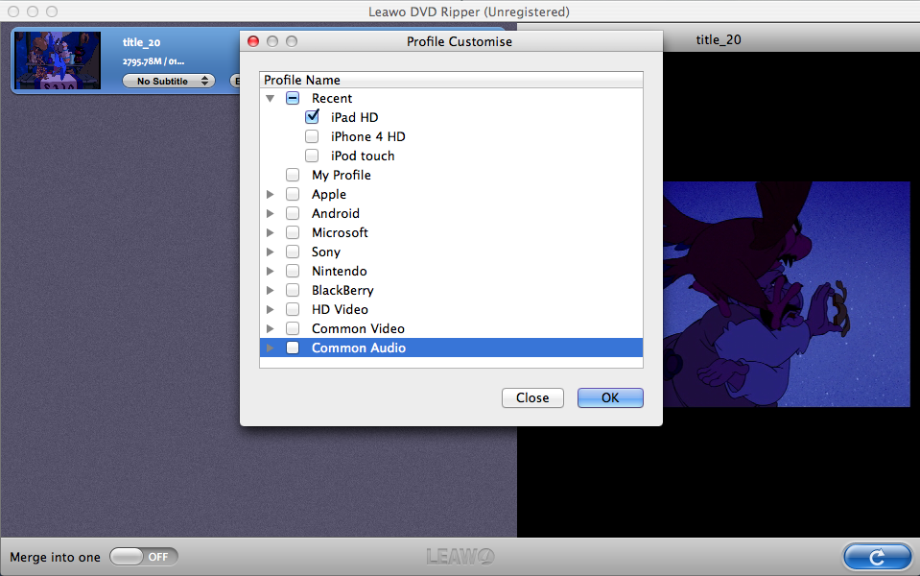Check the Nintendo profile checkbox
This screenshot has width=920, height=576.
coord(293,271)
